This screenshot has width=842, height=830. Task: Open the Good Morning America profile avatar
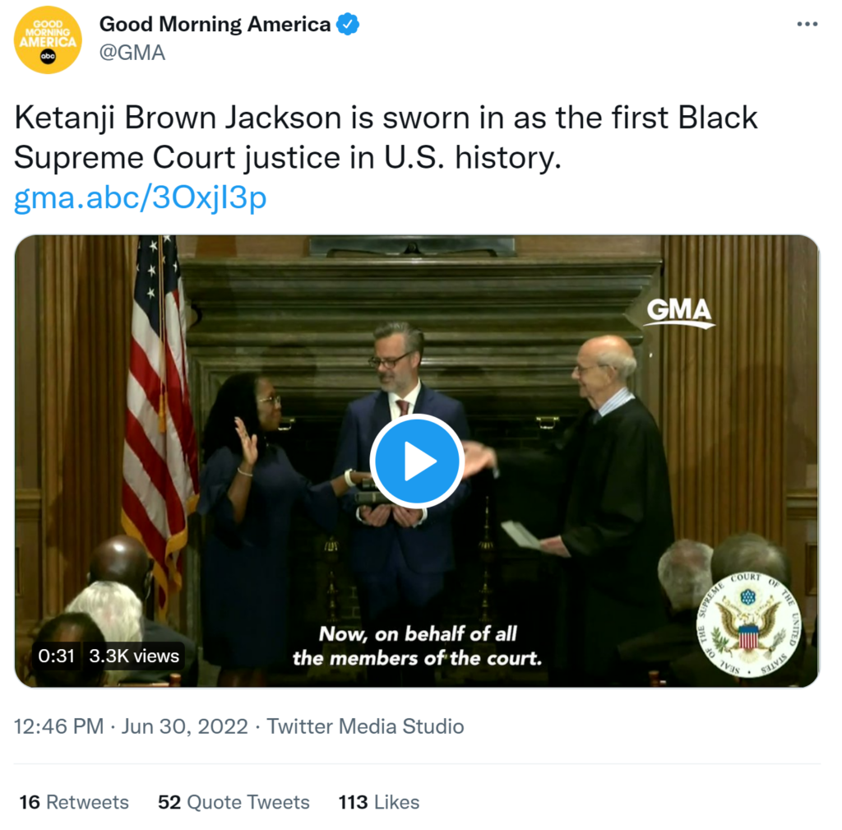48,39
